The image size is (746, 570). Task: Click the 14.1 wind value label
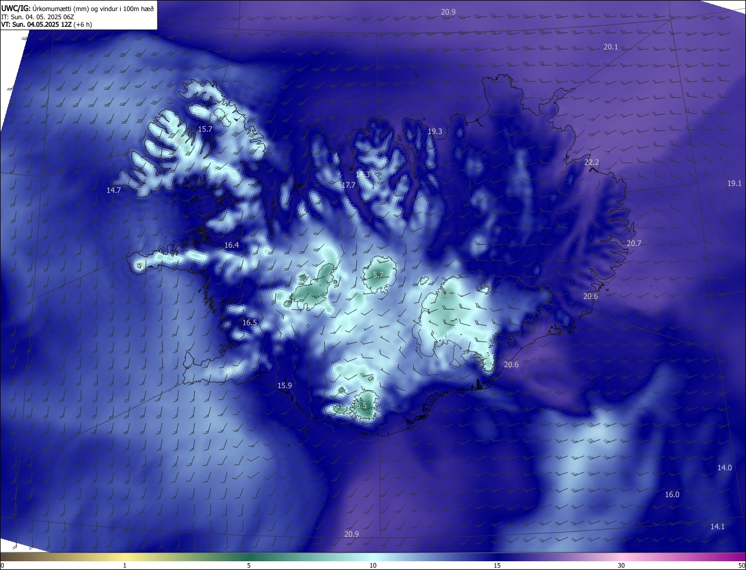click(x=717, y=527)
